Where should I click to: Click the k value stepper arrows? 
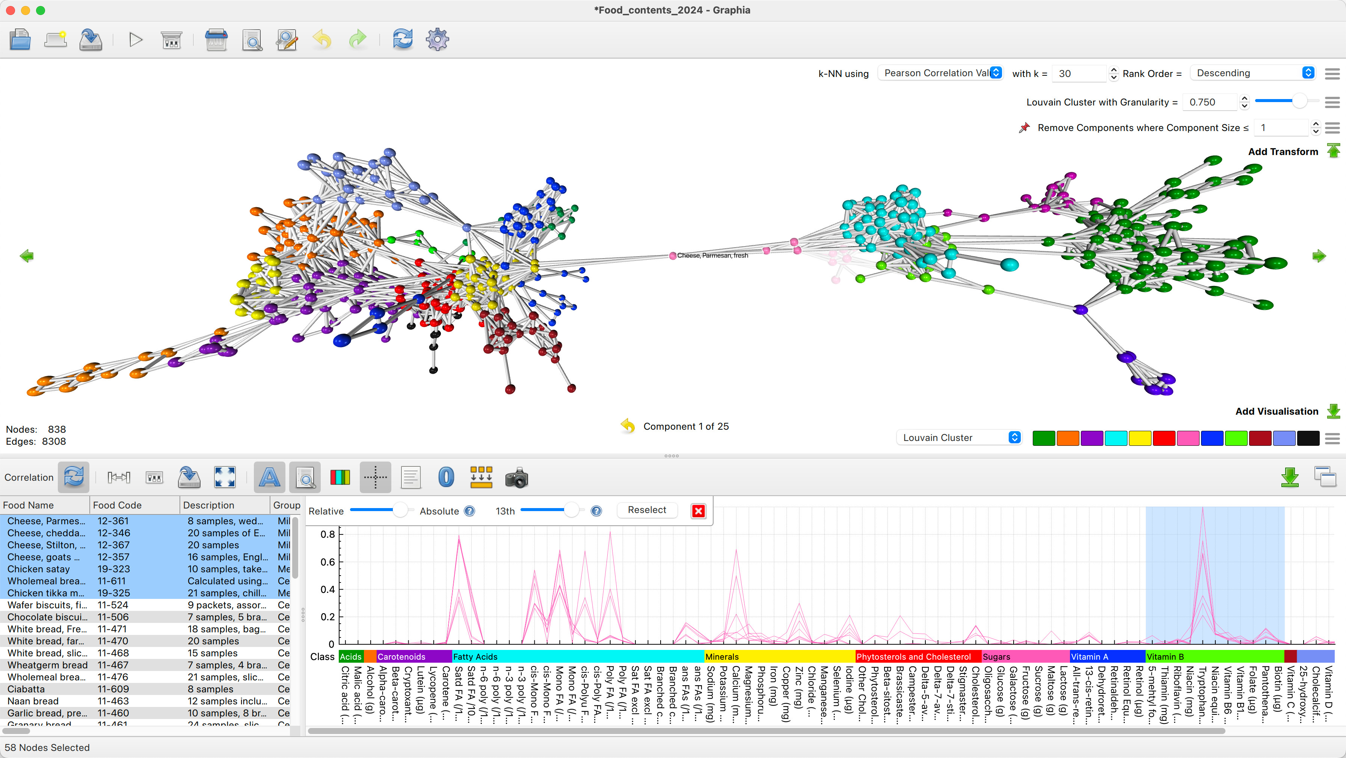[1114, 74]
